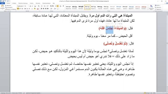The height and width of the screenshot is (94, 168).
Task: Click the page count in status bar
Action: [6, 93]
